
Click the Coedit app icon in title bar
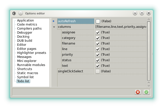click(14, 13)
